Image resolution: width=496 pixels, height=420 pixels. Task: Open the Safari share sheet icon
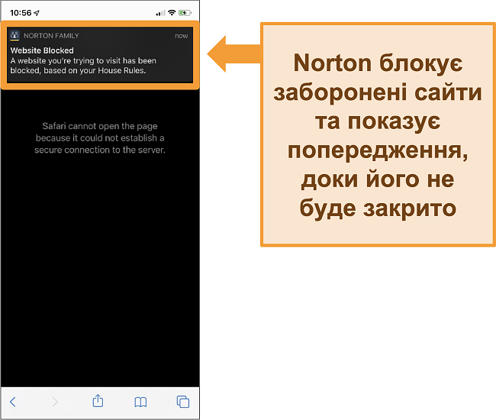98,401
